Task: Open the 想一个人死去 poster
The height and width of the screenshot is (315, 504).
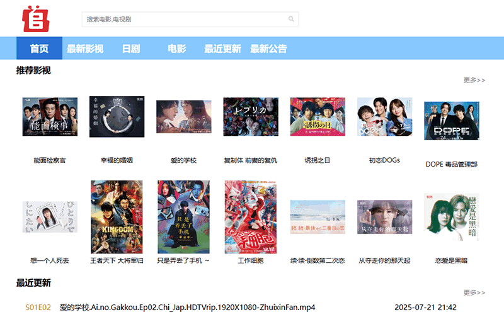Action: pos(50,217)
